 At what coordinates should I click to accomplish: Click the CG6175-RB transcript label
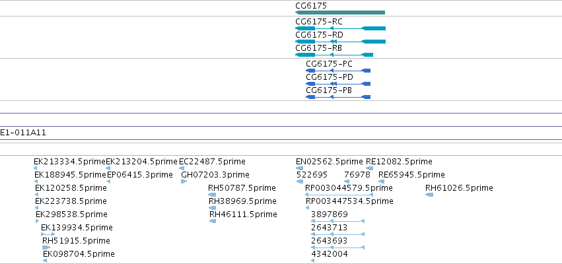tap(318, 48)
